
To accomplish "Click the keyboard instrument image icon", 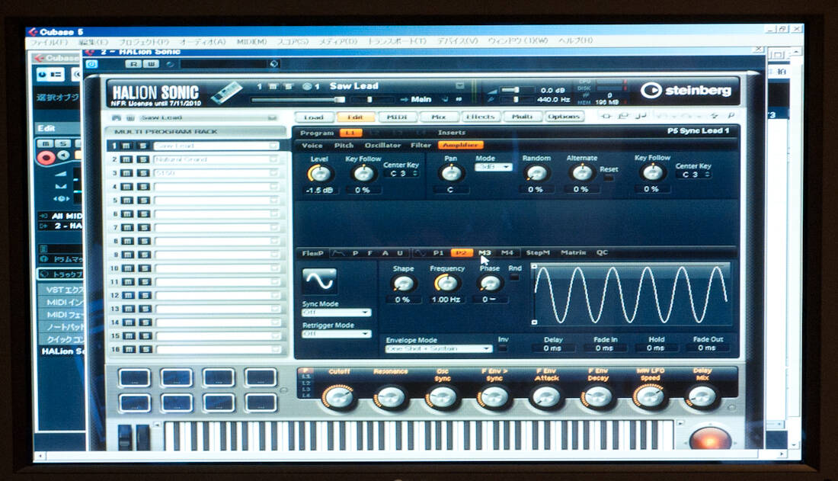I will pos(226,92).
